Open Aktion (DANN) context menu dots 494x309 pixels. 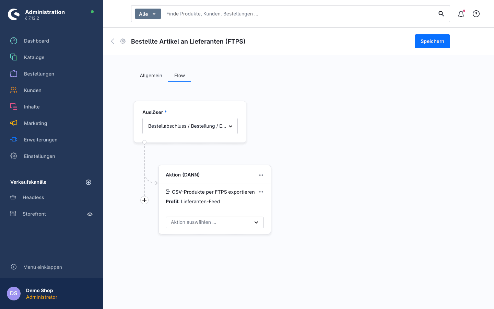click(261, 175)
